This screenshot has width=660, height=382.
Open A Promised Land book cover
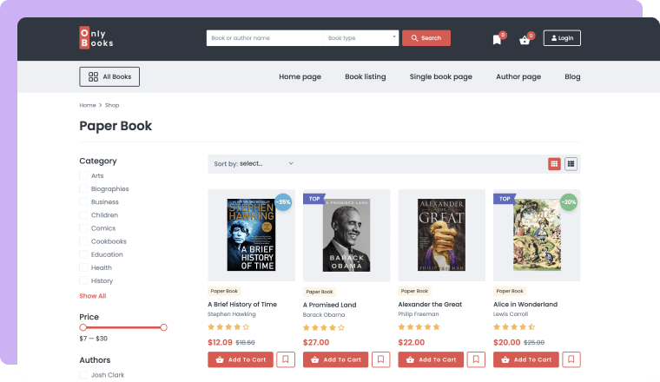pyautogui.click(x=346, y=235)
